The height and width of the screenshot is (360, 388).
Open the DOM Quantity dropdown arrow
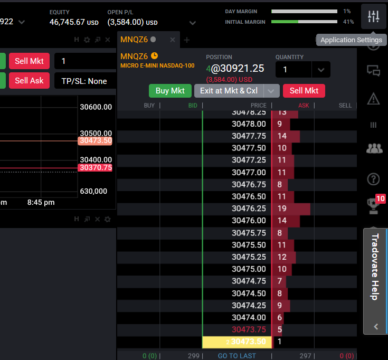click(321, 70)
